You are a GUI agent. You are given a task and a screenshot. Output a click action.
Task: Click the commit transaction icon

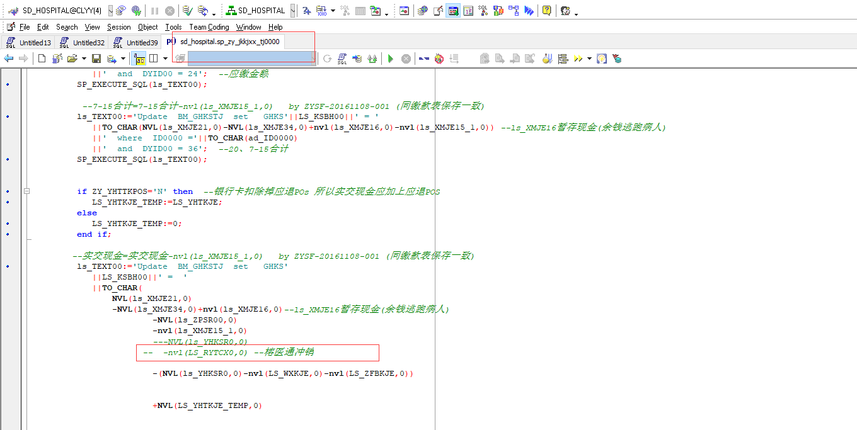[187, 11]
